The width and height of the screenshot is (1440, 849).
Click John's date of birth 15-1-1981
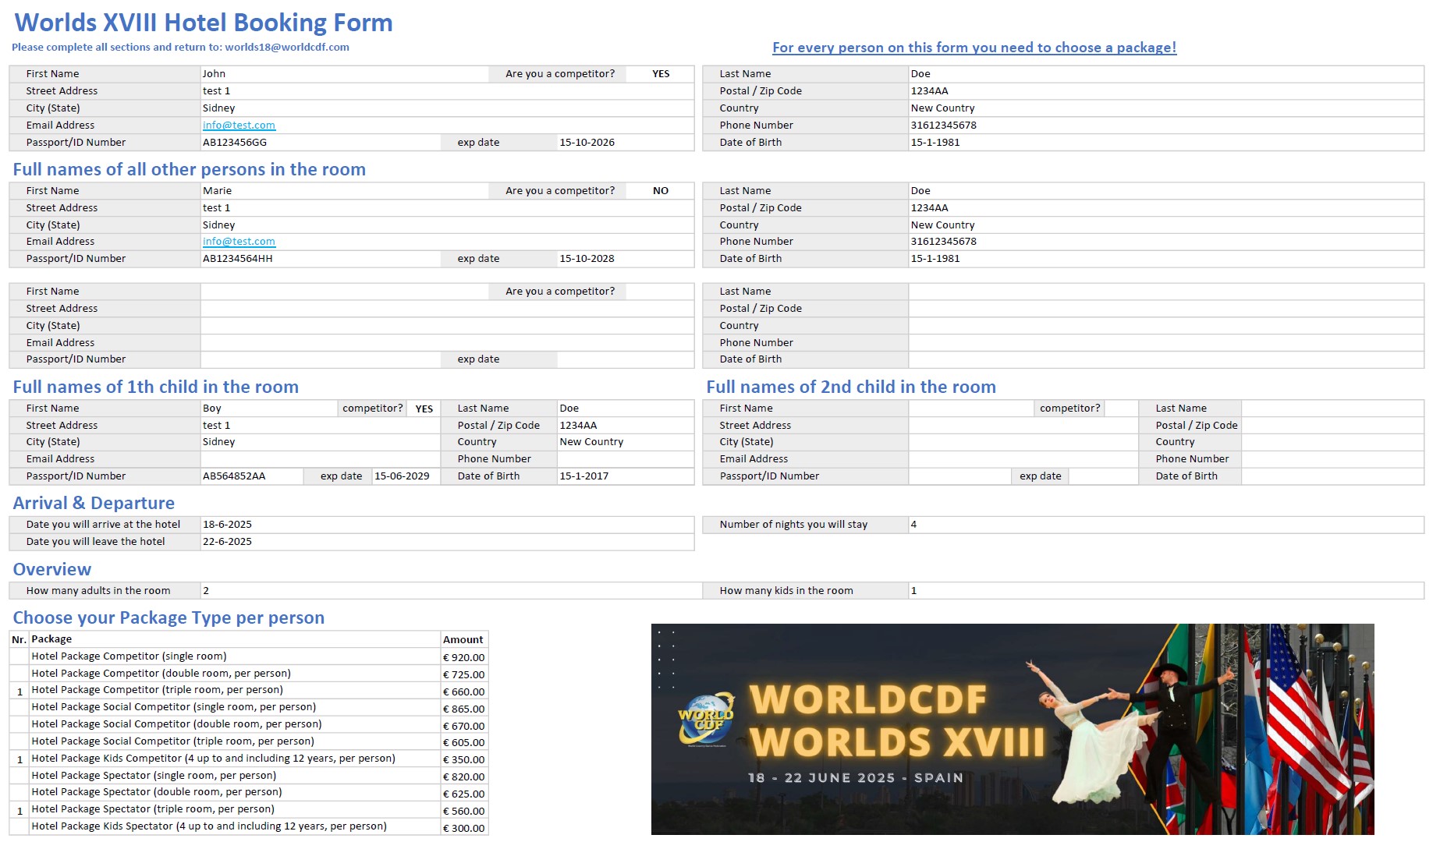[1165, 143]
